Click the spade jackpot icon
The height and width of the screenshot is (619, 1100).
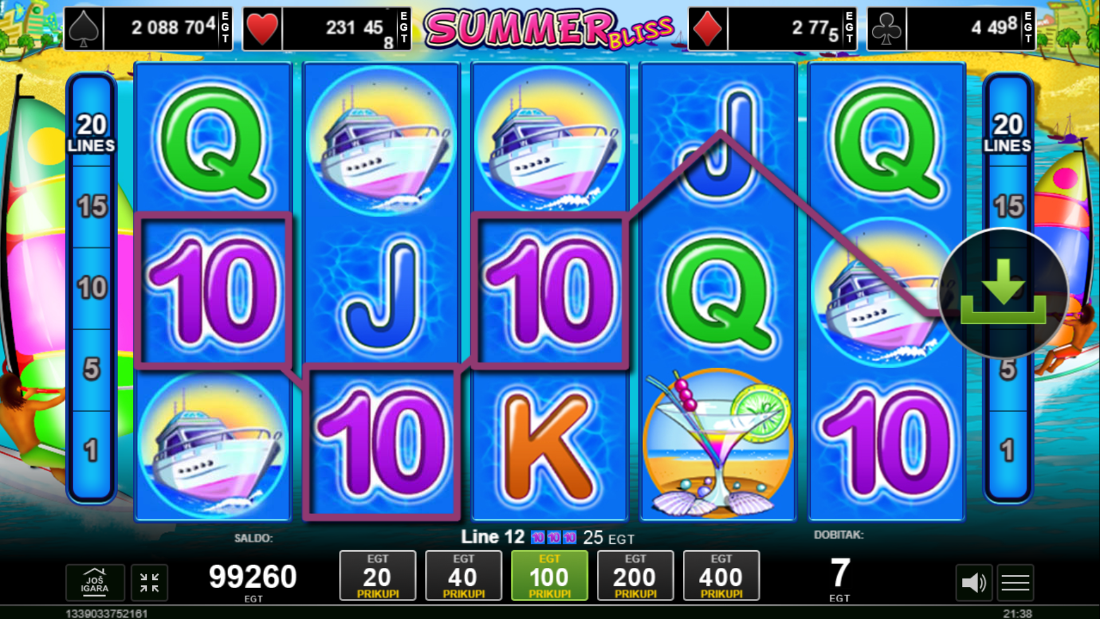(84, 29)
